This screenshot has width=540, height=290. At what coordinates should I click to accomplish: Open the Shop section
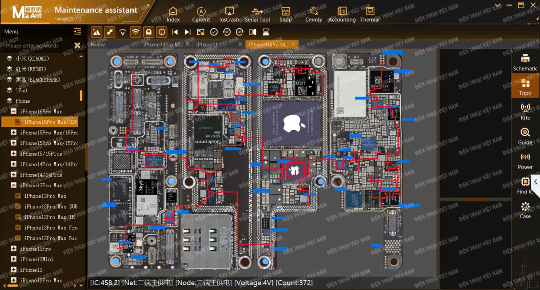pyautogui.click(x=285, y=14)
